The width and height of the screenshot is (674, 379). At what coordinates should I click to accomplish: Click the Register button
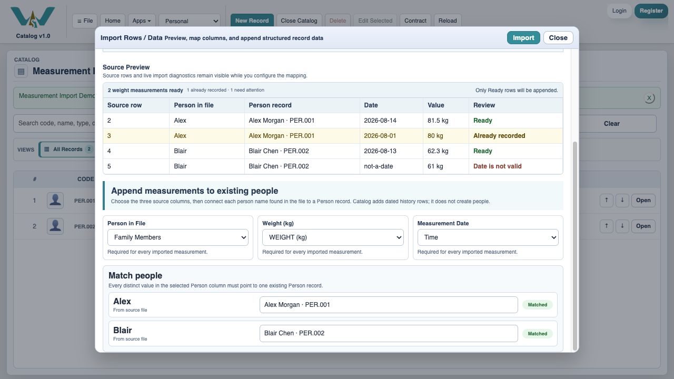(x=651, y=11)
